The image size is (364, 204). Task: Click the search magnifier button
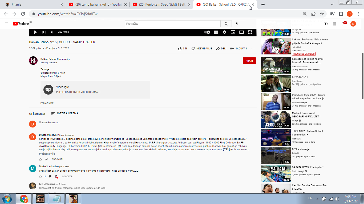226,24
